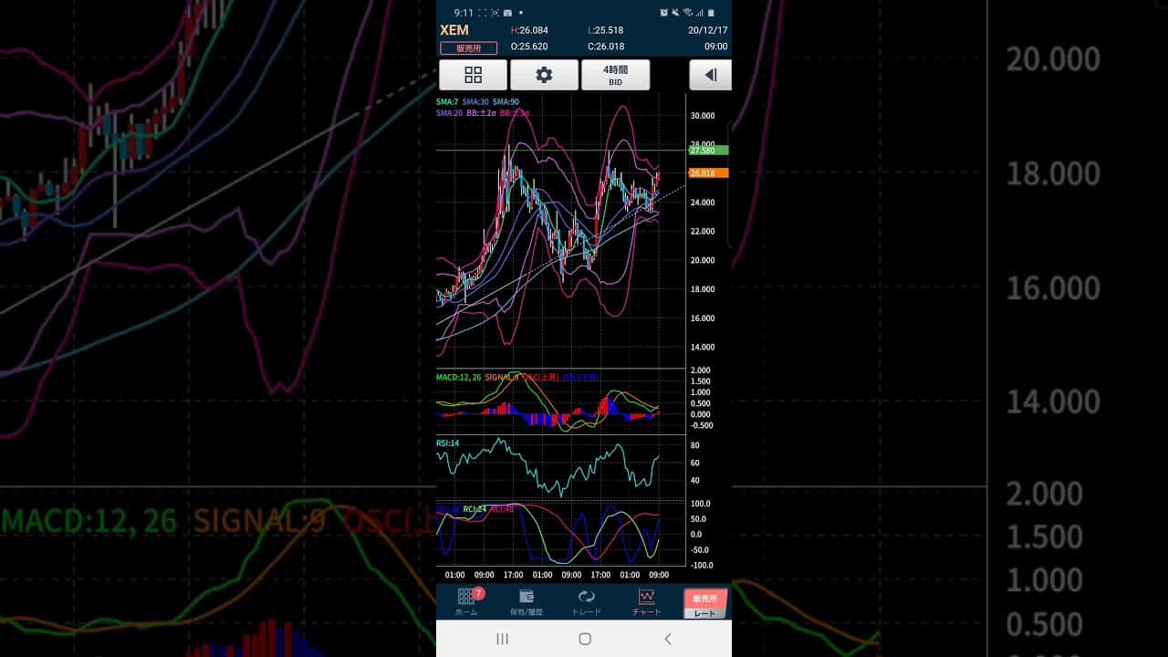Select the XEM currency symbol
The height and width of the screenshot is (657, 1168).
[454, 30]
